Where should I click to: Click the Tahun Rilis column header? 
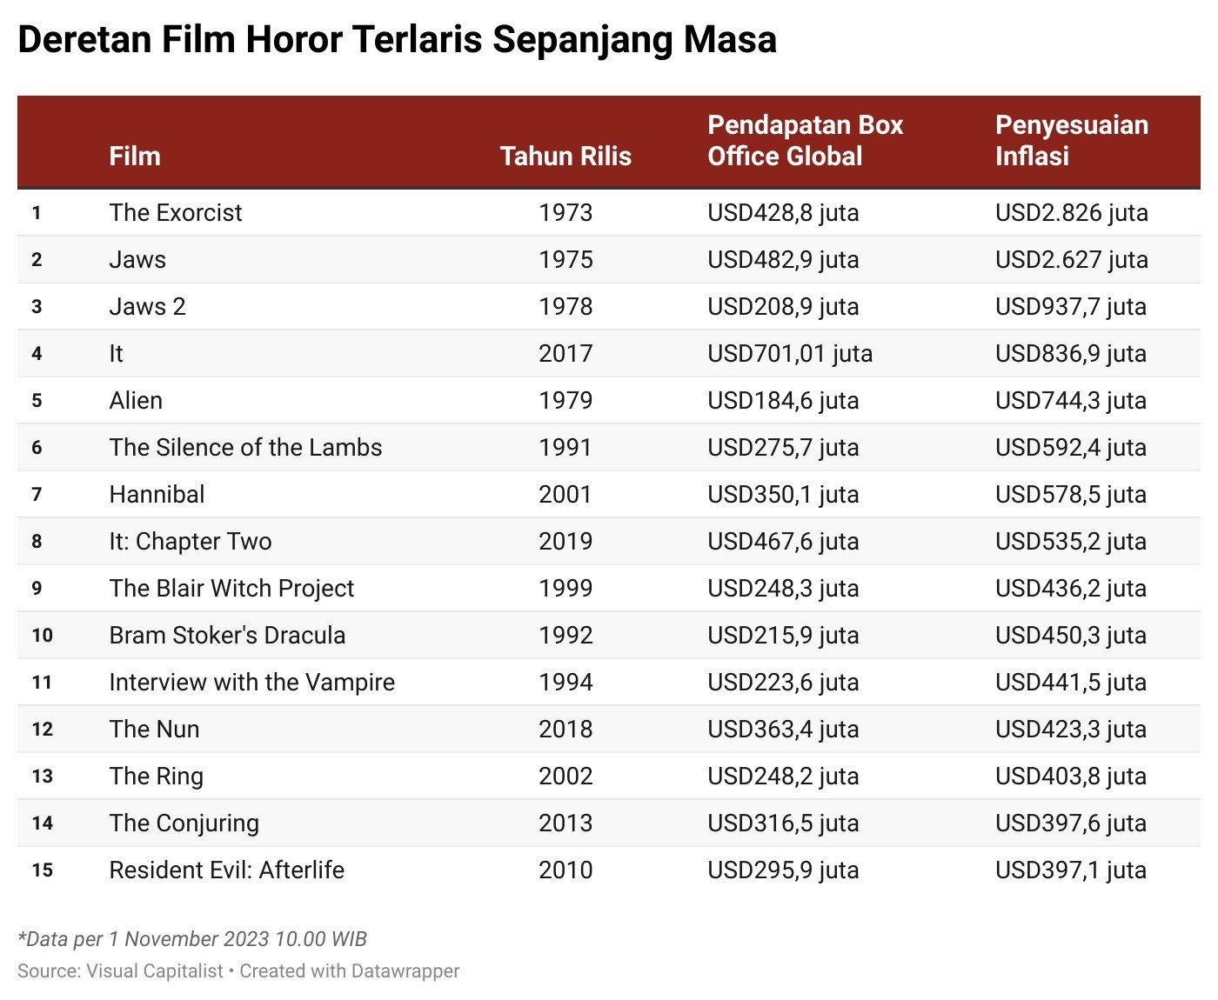point(565,157)
